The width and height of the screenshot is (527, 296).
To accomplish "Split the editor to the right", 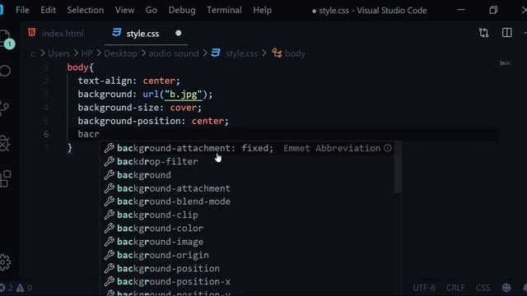I will point(507,33).
